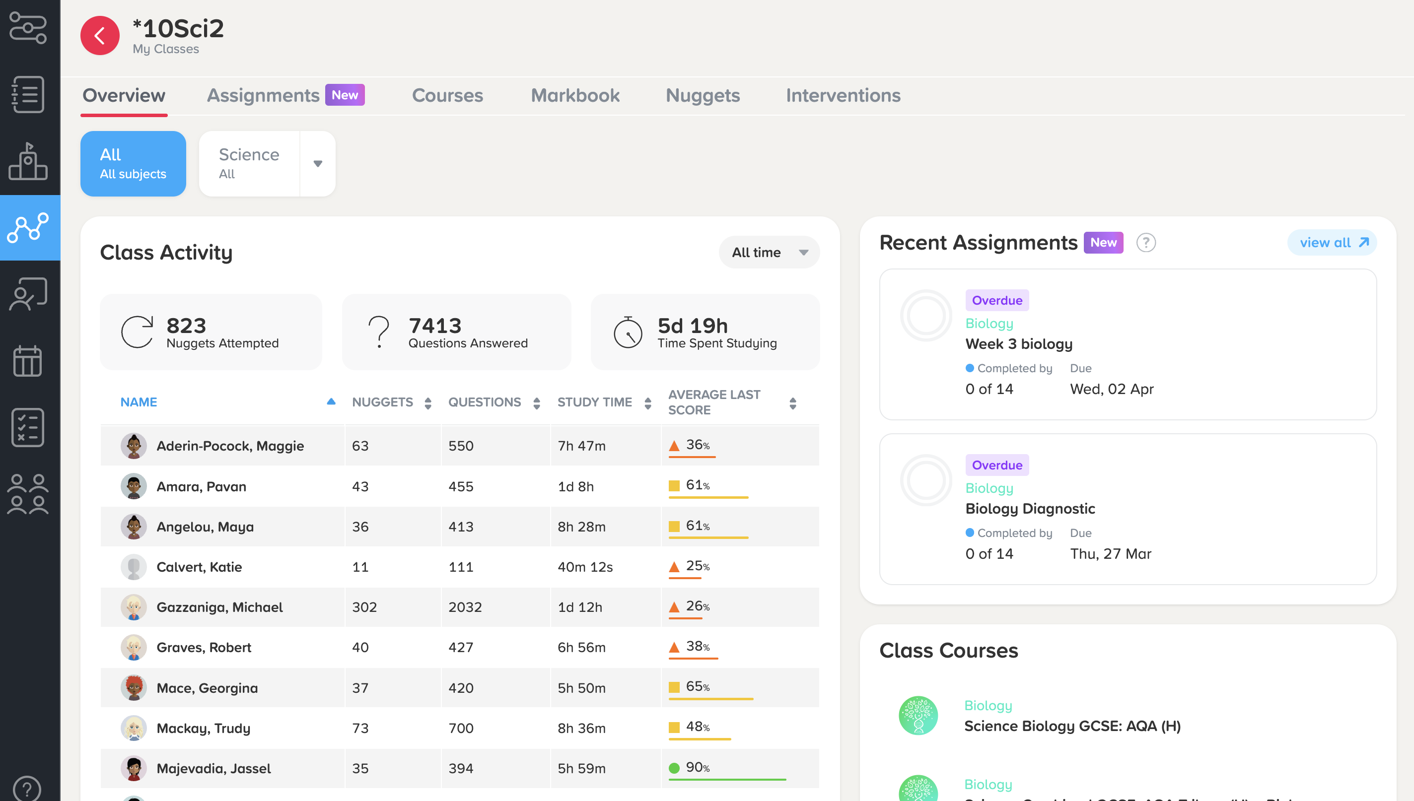
Task: Sort table by Nuggets column
Action: point(427,403)
